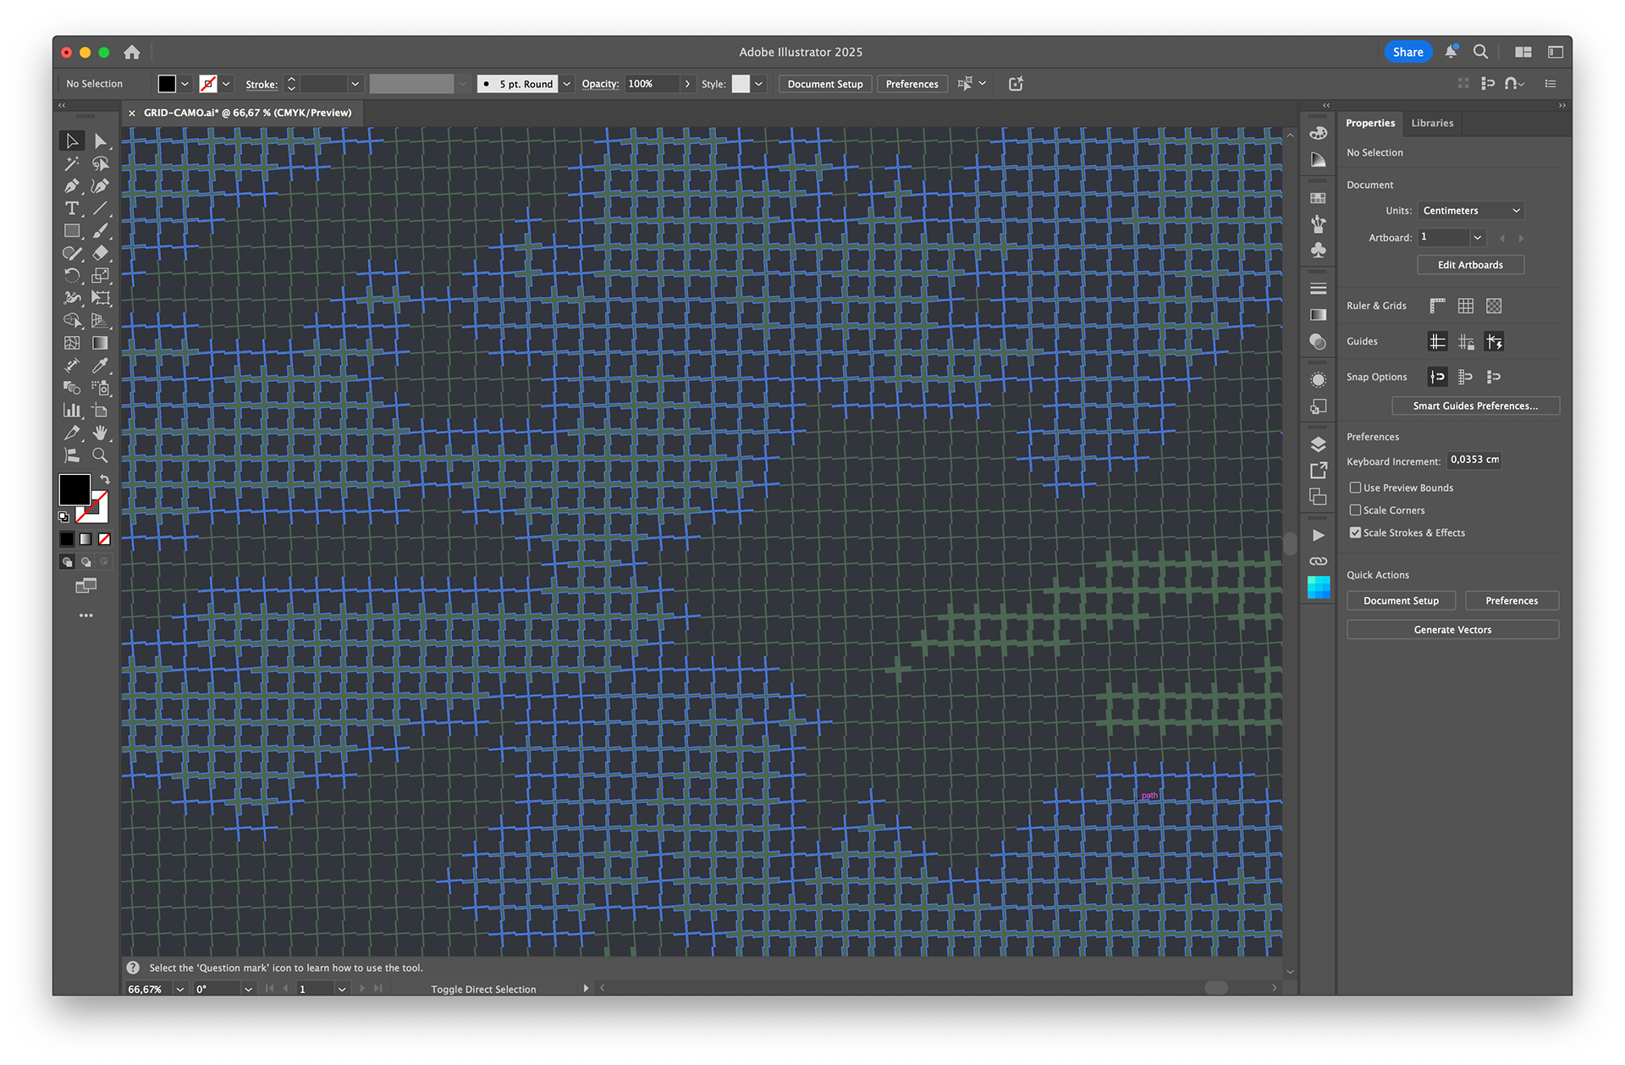Click the Home icon
Screen dimensions: 1625x1065
[131, 52]
